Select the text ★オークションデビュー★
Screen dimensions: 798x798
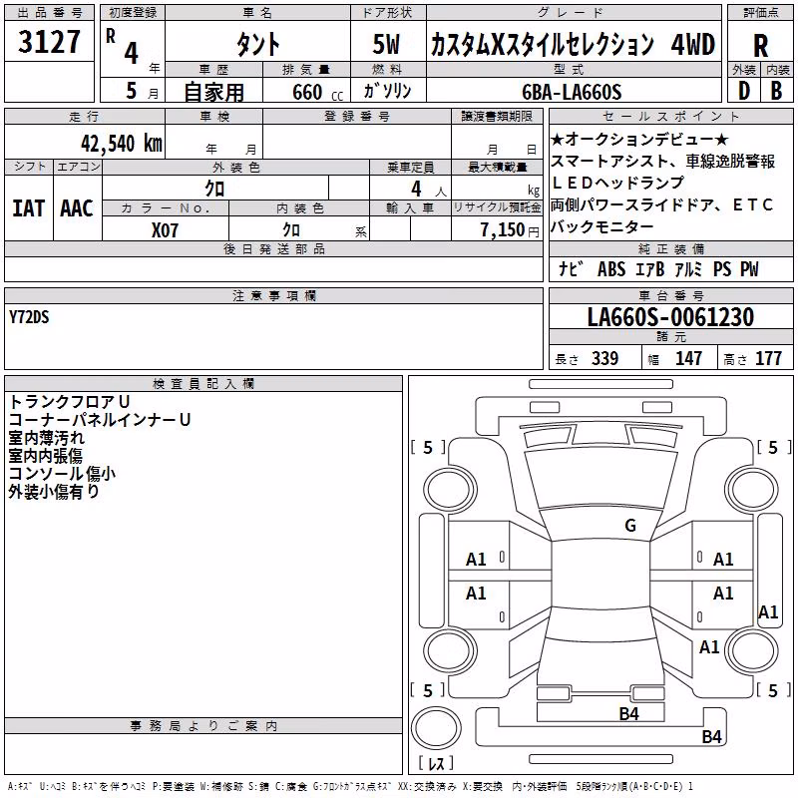(x=639, y=139)
